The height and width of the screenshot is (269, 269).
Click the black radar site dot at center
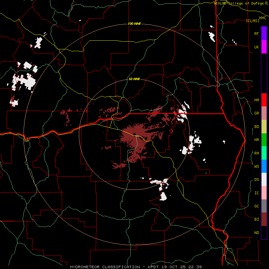point(134,134)
